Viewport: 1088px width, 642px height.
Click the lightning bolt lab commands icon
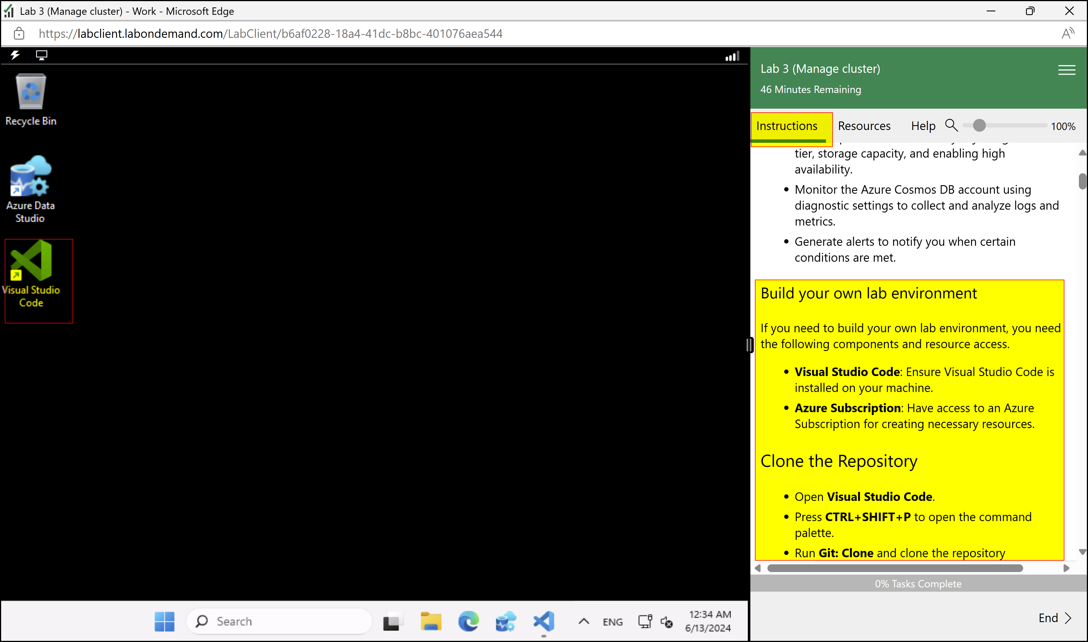click(15, 55)
